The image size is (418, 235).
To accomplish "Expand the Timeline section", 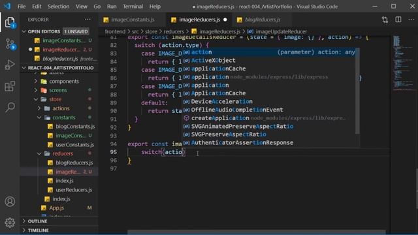I will click(x=59, y=230).
